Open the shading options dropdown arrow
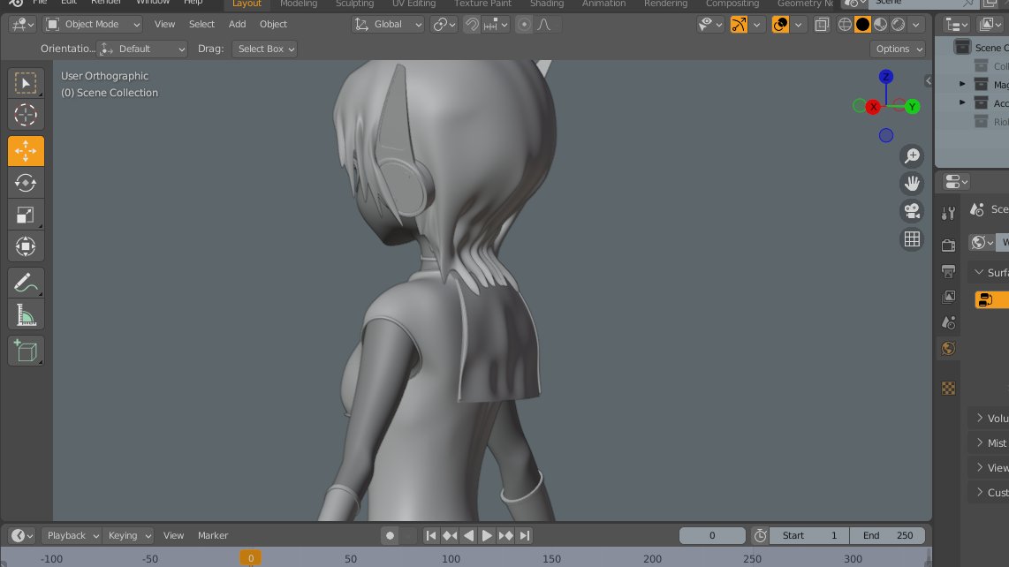 click(916, 25)
